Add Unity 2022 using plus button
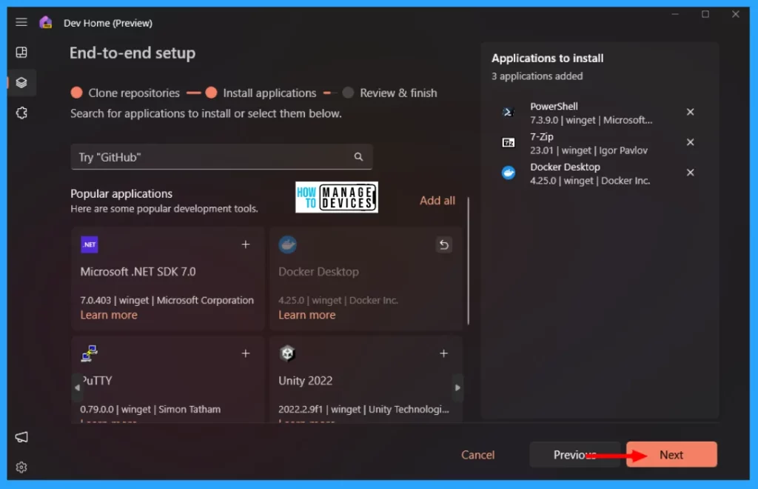Image resolution: width=758 pixels, height=489 pixels. 444,353
